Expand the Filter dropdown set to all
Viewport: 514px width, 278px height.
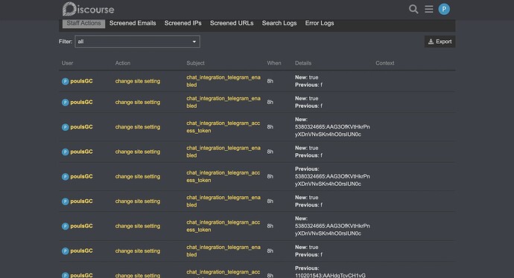pyautogui.click(x=137, y=42)
